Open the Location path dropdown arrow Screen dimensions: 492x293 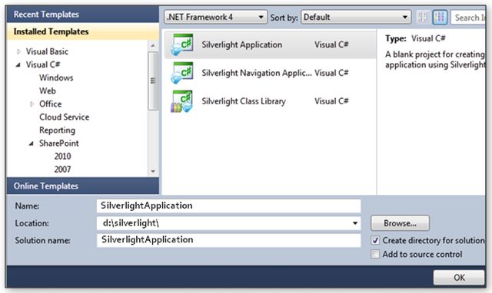click(355, 223)
